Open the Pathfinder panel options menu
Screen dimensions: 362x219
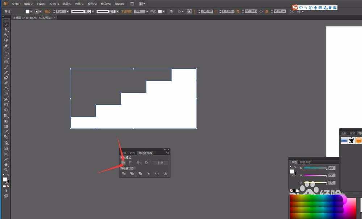point(168,153)
